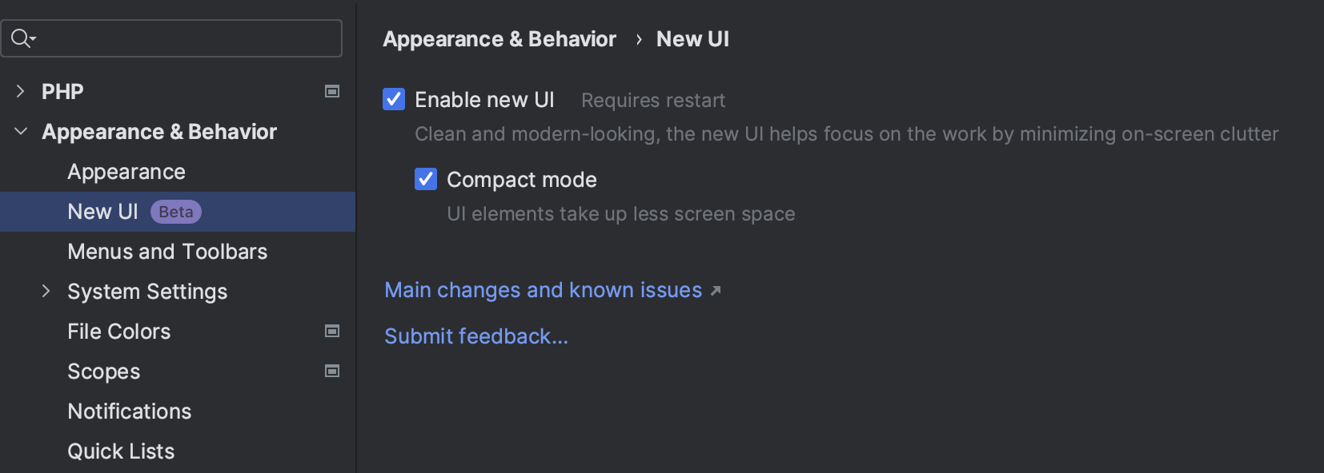Image resolution: width=1324 pixels, height=473 pixels.
Task: Collapse the Appearance & Behavior section
Action: [21, 131]
